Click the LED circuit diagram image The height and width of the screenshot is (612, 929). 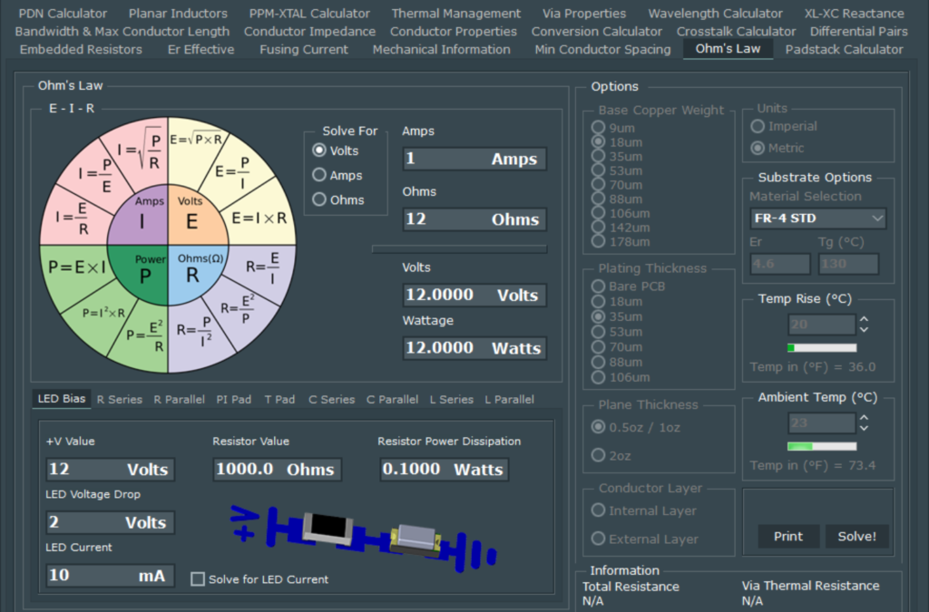pyautogui.click(x=363, y=537)
